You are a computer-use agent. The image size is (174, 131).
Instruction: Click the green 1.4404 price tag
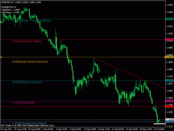(x=170, y=19)
